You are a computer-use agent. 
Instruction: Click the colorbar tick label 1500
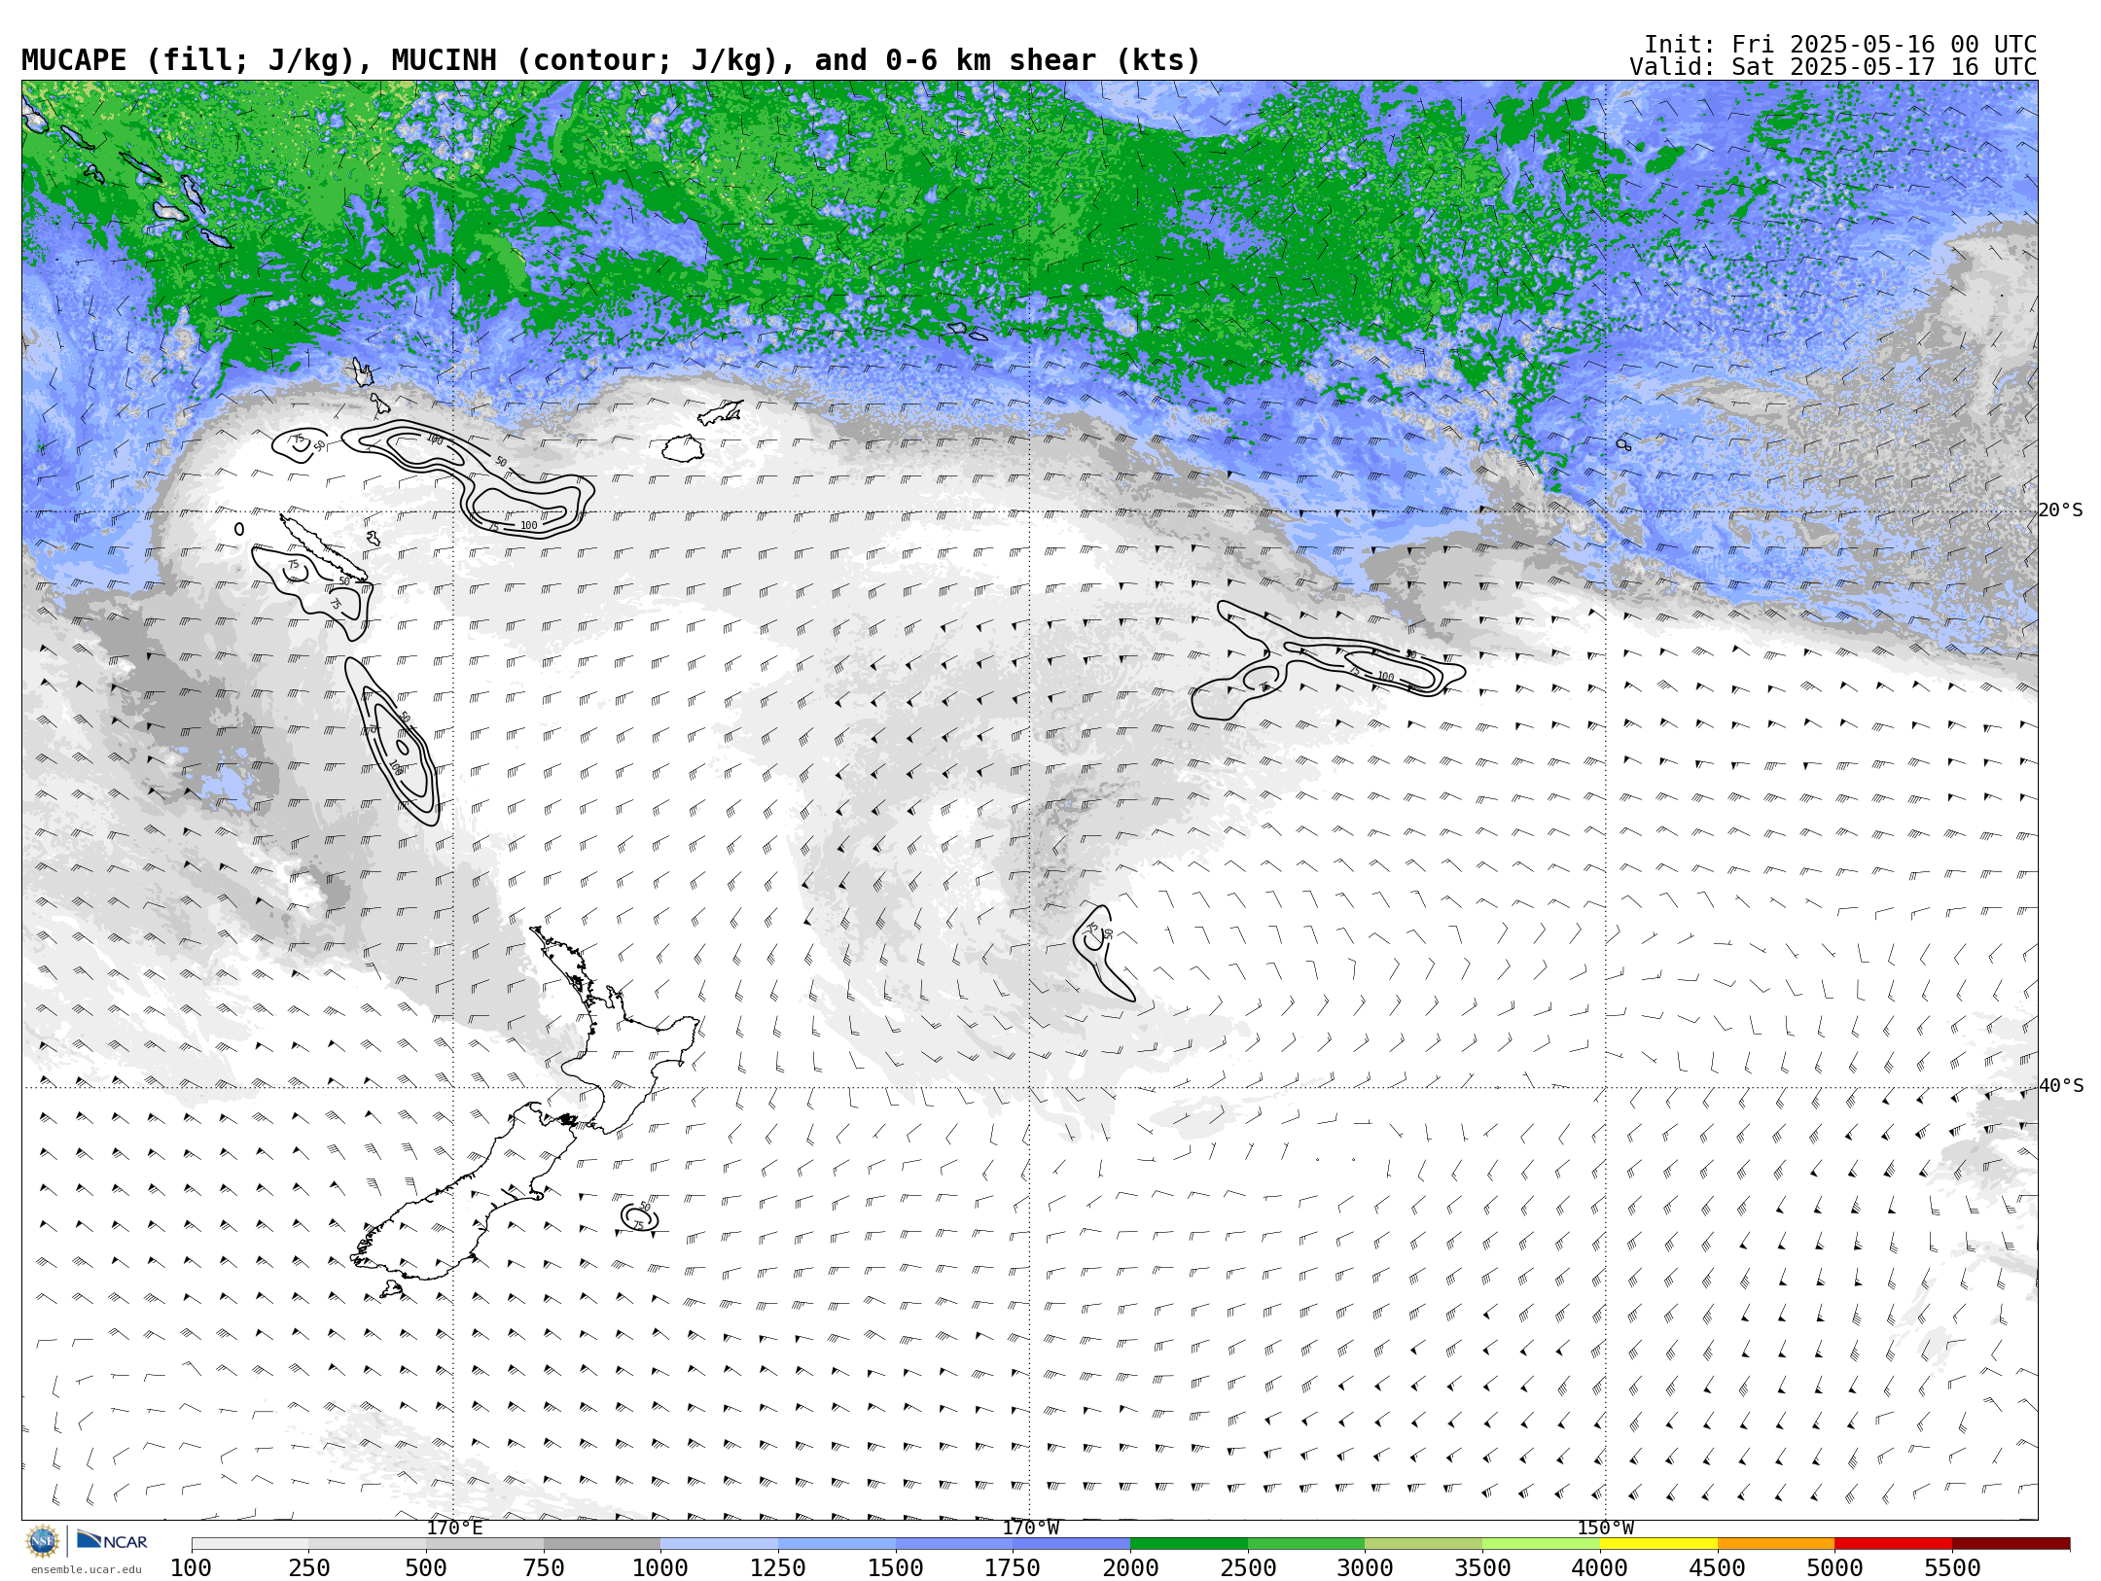[896, 1568]
